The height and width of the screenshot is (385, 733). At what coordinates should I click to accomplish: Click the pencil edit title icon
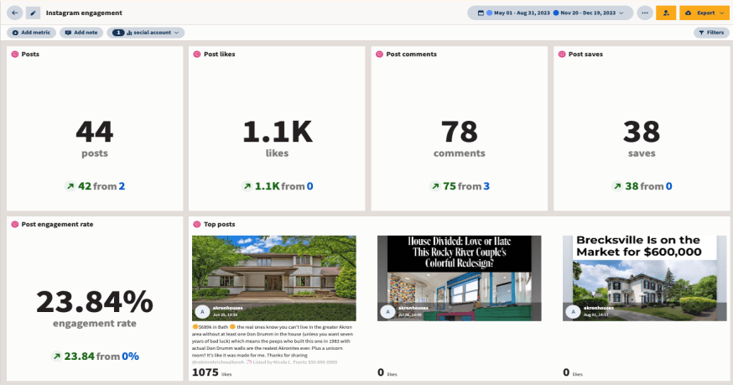pos(33,13)
